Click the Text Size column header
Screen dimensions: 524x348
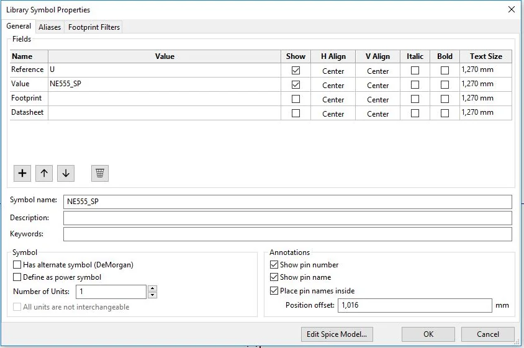point(486,56)
